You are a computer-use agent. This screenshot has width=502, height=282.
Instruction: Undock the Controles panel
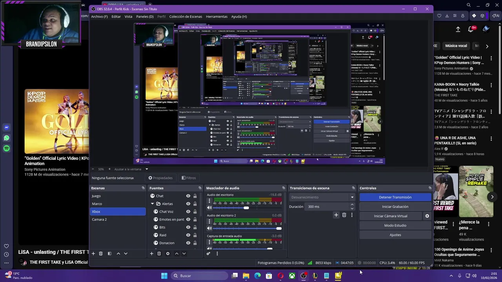(430, 188)
